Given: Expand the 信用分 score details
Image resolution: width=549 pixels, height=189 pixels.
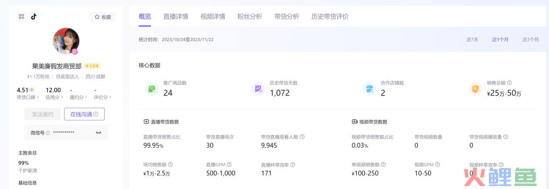Looking at the screenshot, I should pyautogui.click(x=54, y=98).
